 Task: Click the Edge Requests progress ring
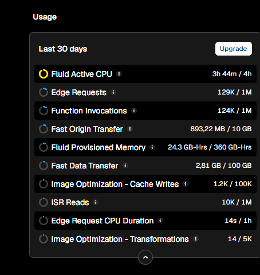[x=44, y=92]
